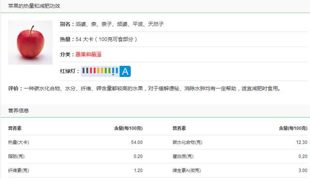The image size is (310, 179).
Task: Click the 别名 alias text line
Action: [x=112, y=24]
